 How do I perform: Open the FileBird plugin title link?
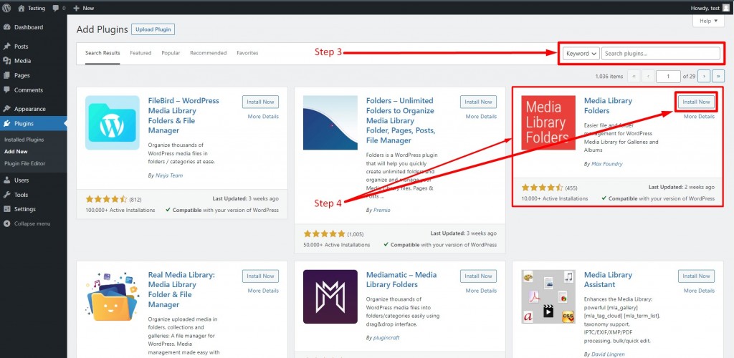tap(183, 115)
